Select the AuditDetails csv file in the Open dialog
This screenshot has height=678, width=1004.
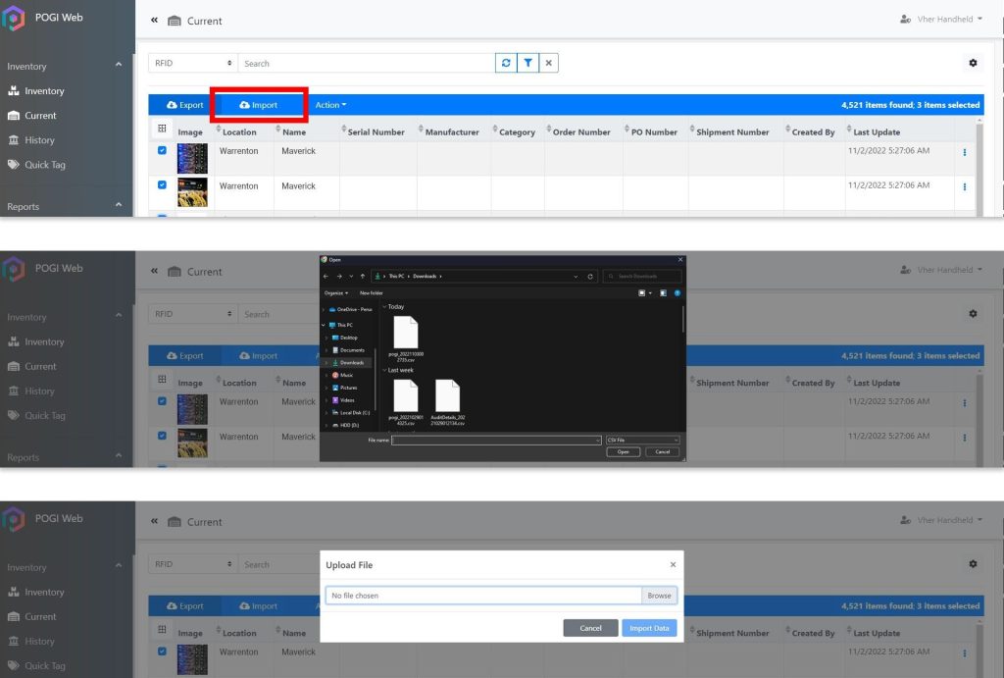click(x=447, y=399)
